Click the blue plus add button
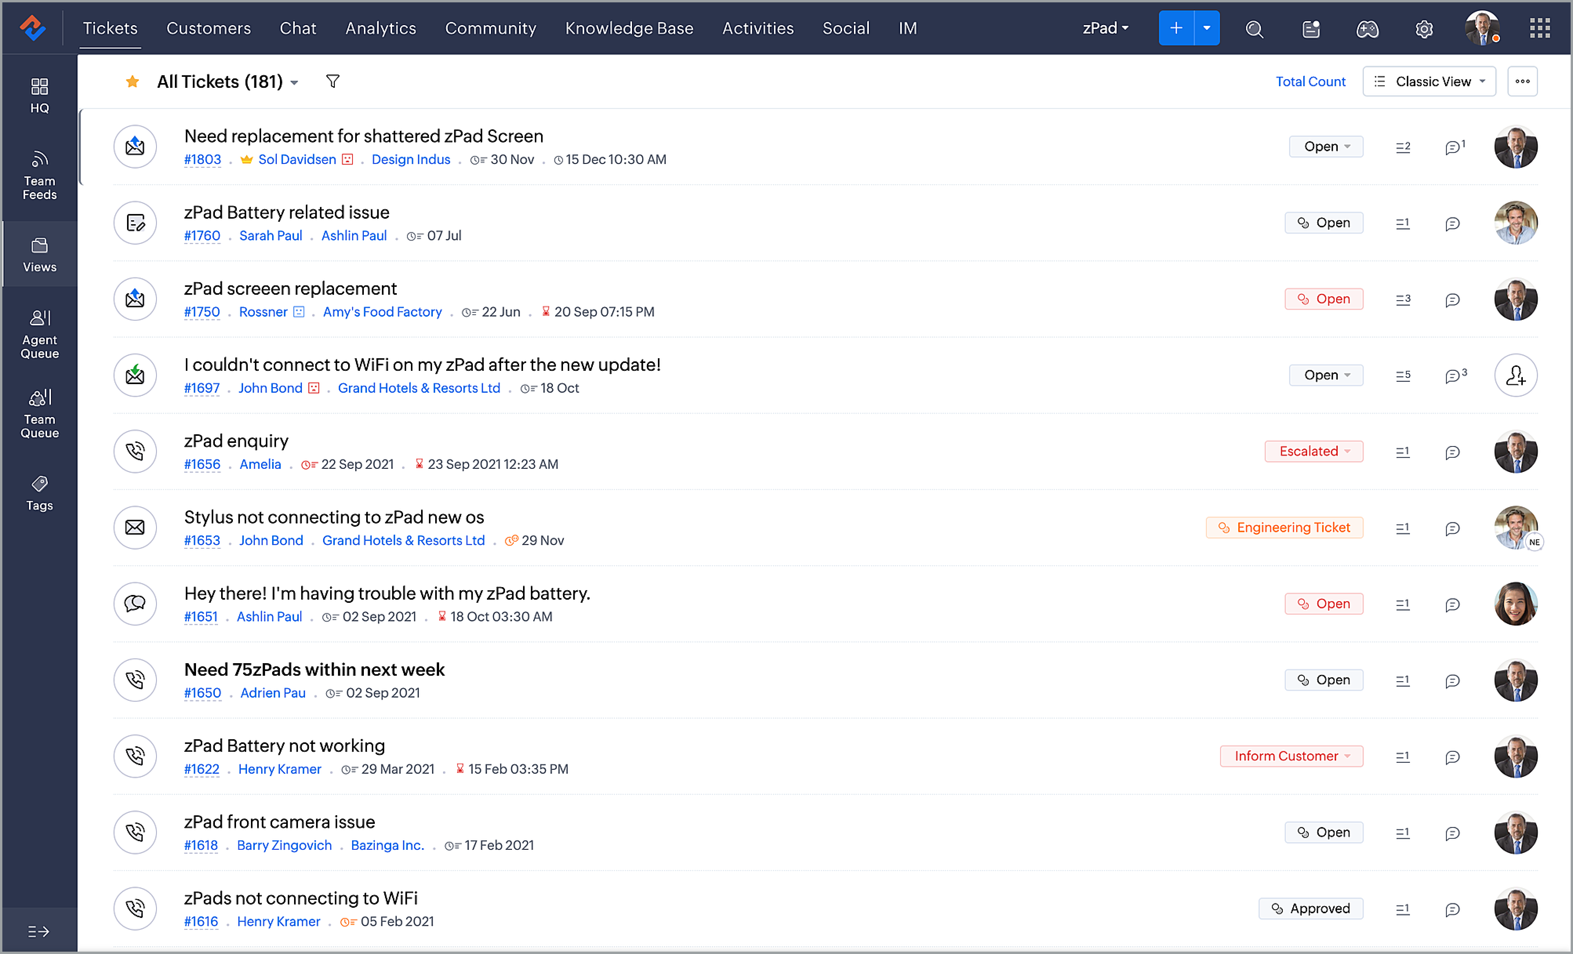Screen dimensions: 1573x954 [1175, 28]
